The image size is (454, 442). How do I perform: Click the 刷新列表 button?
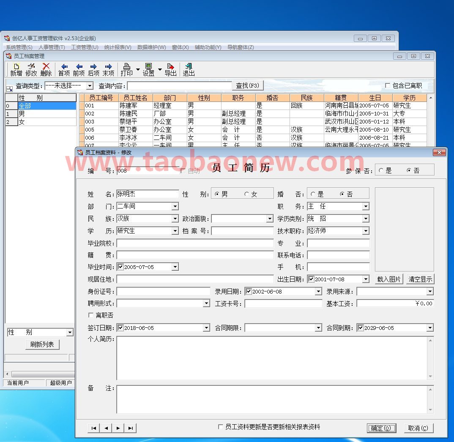(x=42, y=344)
